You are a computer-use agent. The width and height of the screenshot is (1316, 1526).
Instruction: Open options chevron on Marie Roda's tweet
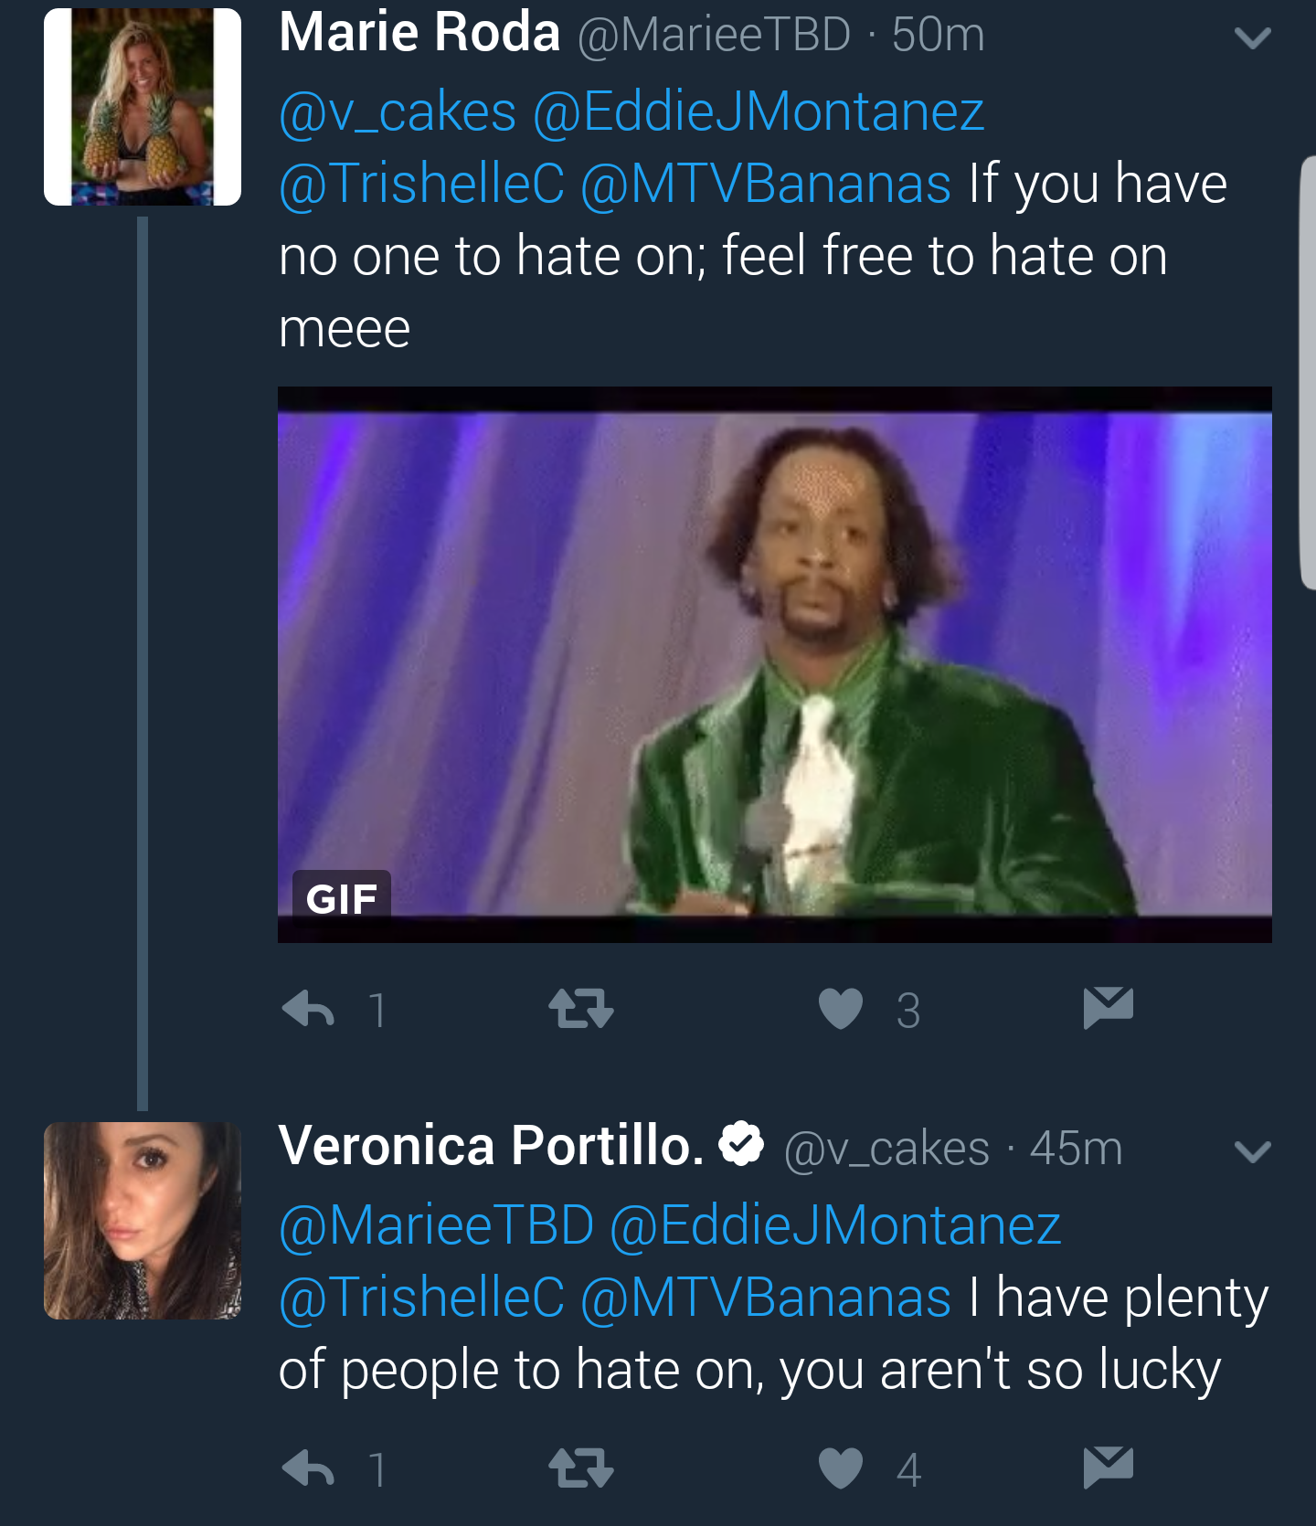click(1252, 37)
